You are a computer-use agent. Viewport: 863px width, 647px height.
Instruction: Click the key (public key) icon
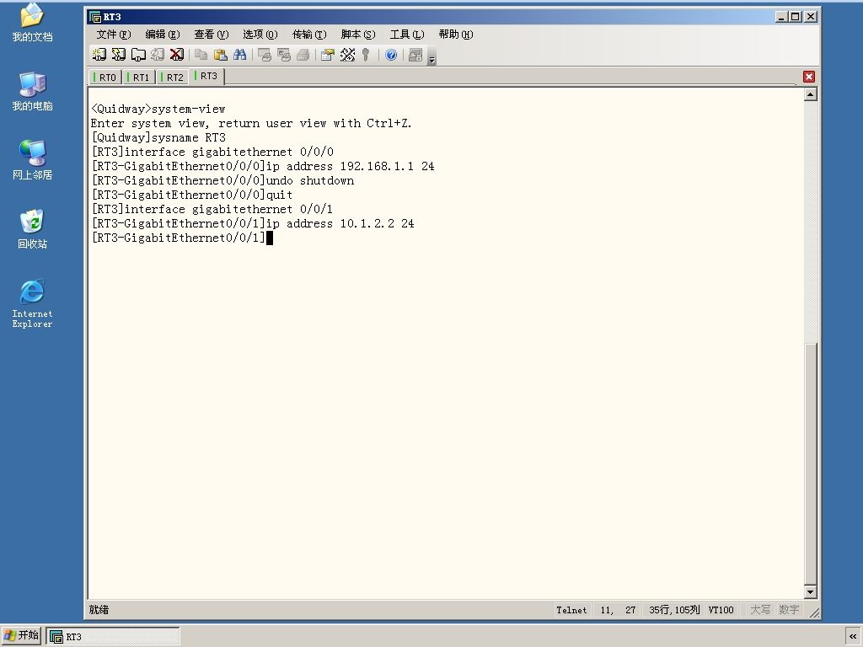[366, 55]
